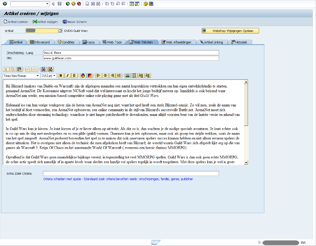Open the round font color picker
This screenshot has width=316, height=246.
tap(83, 76)
